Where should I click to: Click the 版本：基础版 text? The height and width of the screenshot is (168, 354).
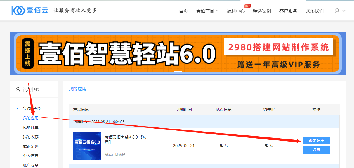tap(115, 155)
